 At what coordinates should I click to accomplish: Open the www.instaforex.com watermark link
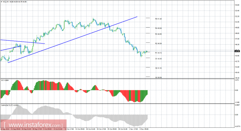(x=33, y=125)
